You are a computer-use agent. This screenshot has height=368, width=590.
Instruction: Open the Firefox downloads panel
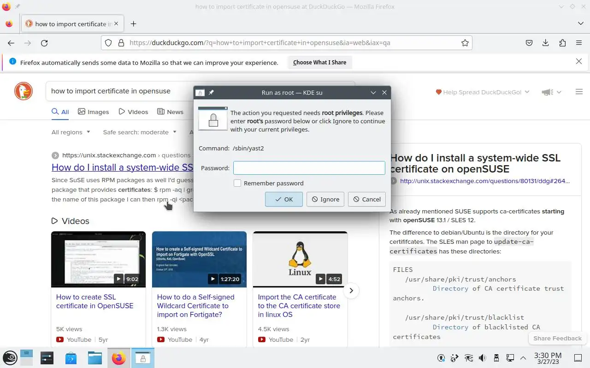pyautogui.click(x=546, y=43)
